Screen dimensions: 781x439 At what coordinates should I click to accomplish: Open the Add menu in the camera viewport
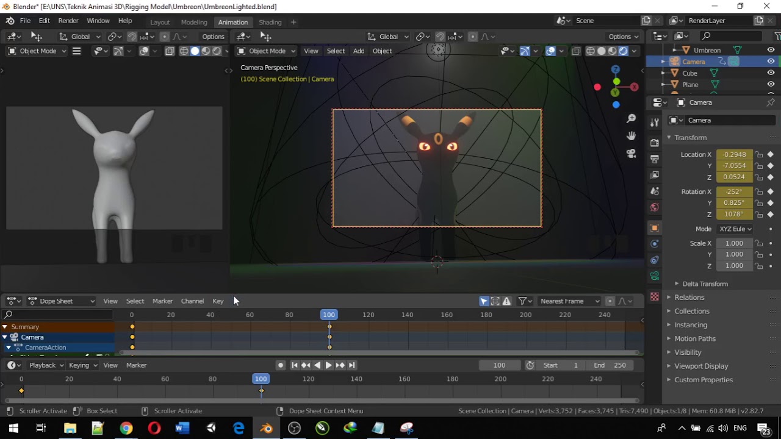click(359, 51)
